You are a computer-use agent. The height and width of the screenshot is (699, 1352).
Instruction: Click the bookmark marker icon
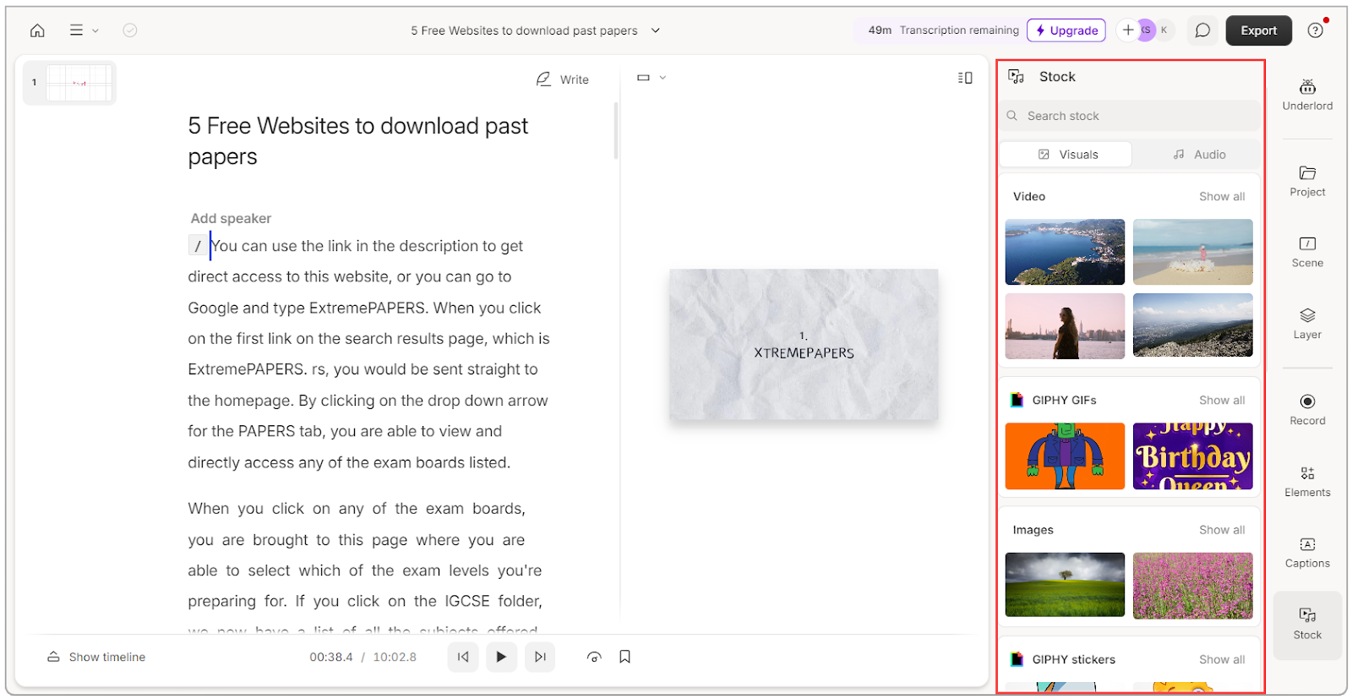625,657
